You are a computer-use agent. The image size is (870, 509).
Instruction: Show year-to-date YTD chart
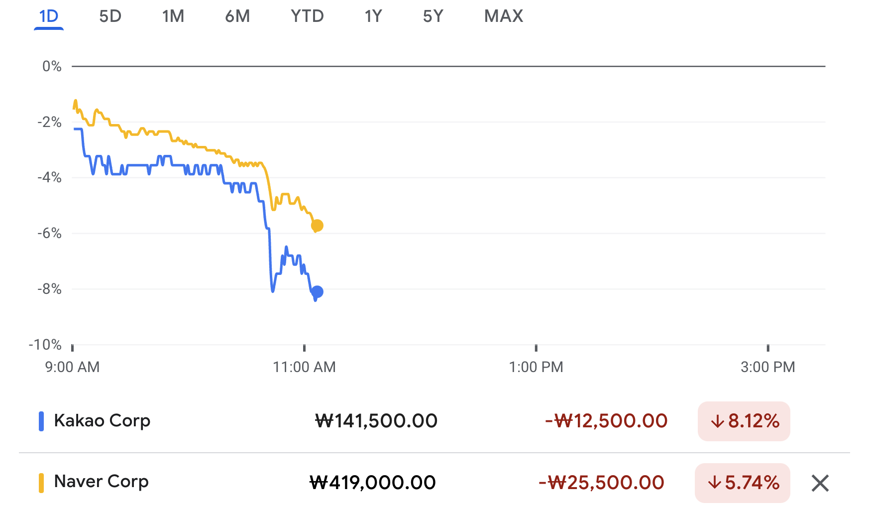pyautogui.click(x=307, y=16)
